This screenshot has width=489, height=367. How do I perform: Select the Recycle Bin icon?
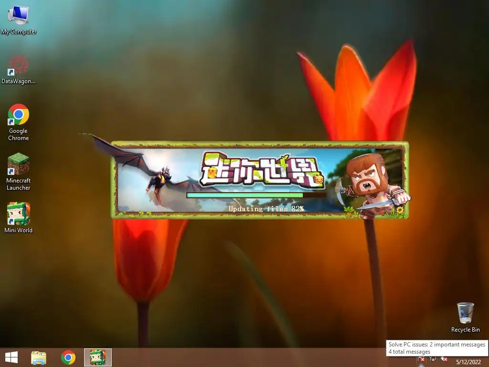465,317
